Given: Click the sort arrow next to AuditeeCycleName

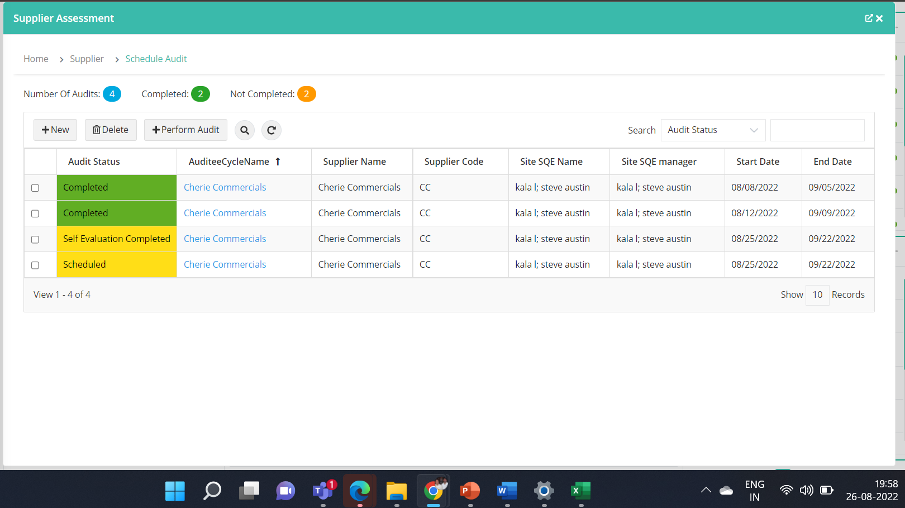Looking at the screenshot, I should tap(278, 162).
